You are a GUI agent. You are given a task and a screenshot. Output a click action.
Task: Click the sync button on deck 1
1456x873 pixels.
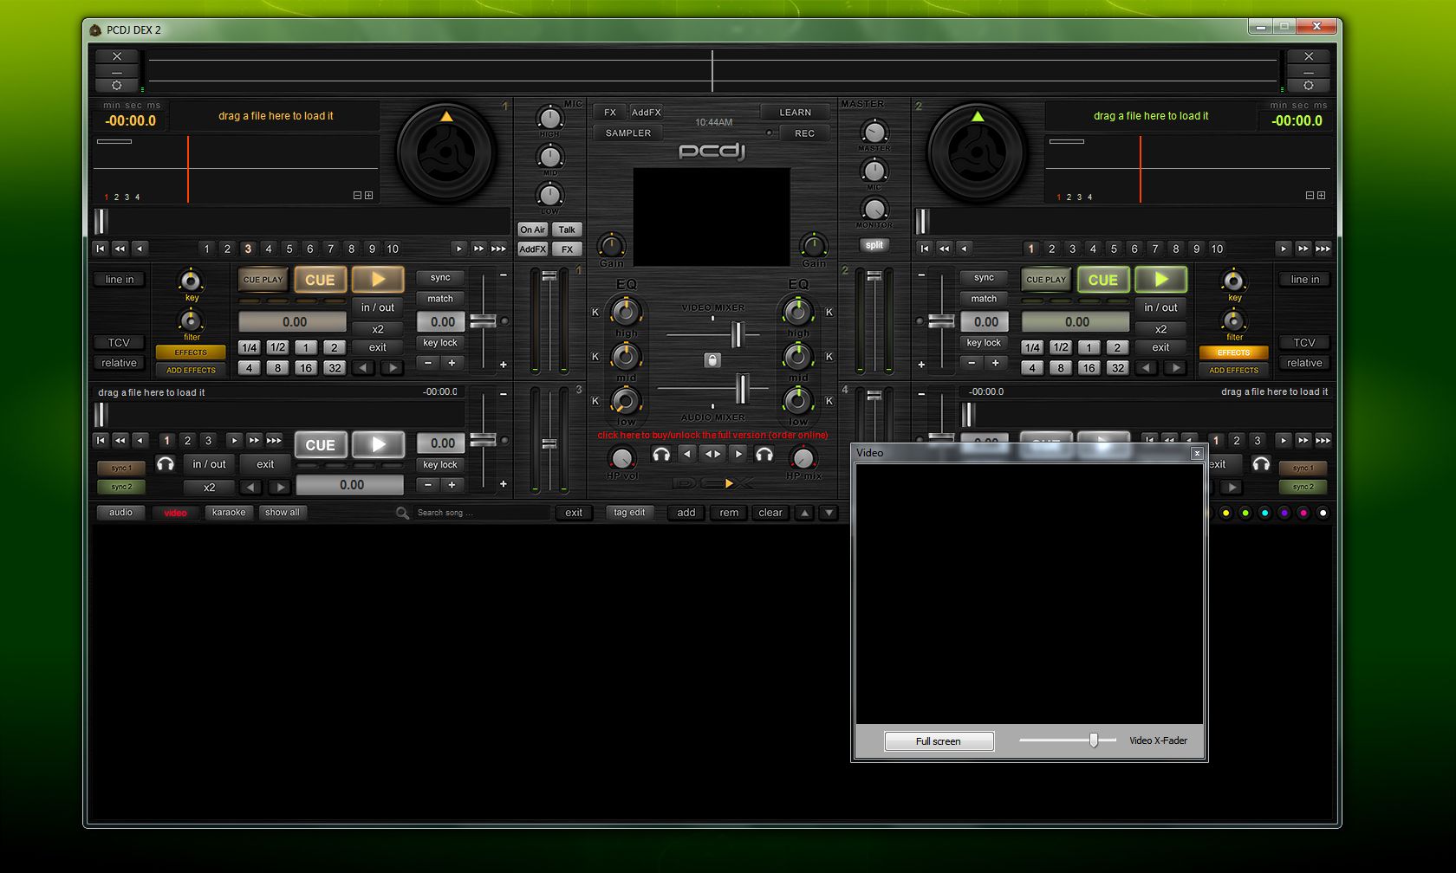click(x=440, y=278)
